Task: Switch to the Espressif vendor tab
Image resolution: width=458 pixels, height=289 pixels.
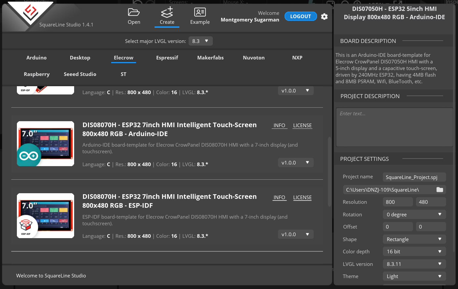Action: 167,57
